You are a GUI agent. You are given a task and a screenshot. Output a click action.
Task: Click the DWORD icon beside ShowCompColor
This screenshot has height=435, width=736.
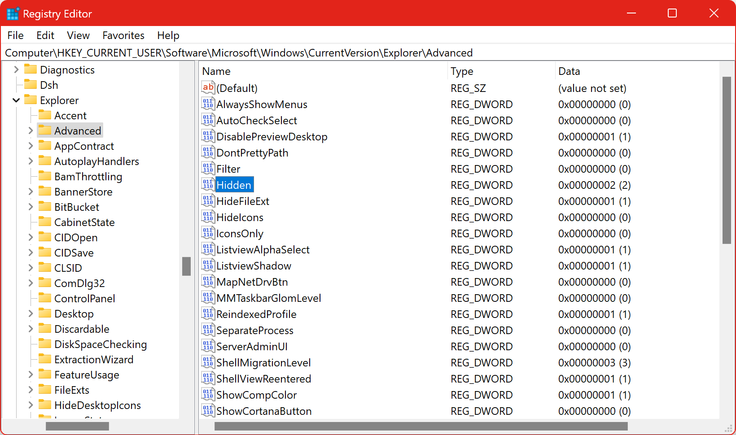point(208,395)
